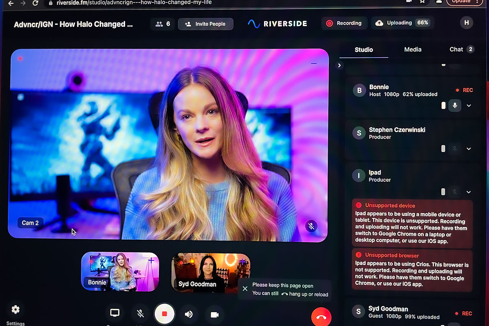
Task: Toggle Stephen Czerwinski's muted mic
Action: tap(454, 148)
